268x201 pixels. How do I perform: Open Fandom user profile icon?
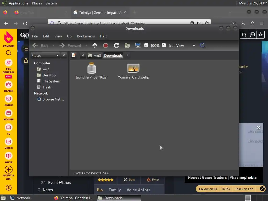[x=9, y=187]
